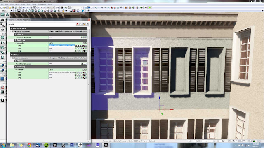Image resolution: width=264 pixels, height=148 pixels.
Task: Click the highlighted Materials [0] value field
Action: point(61,46)
